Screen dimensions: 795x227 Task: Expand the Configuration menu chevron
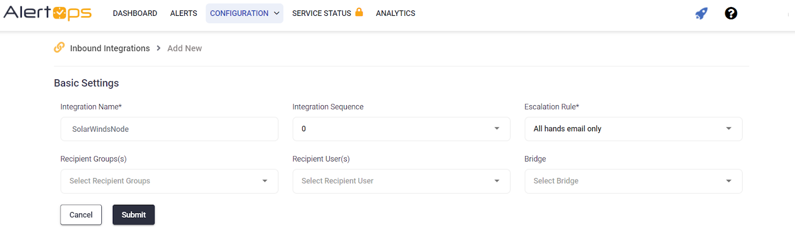coord(277,13)
